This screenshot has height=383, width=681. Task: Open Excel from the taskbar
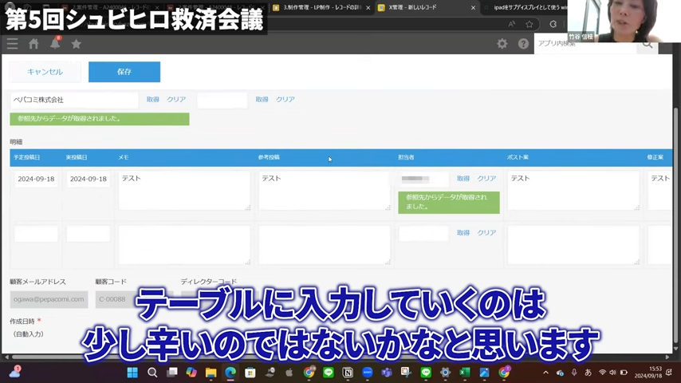465,373
